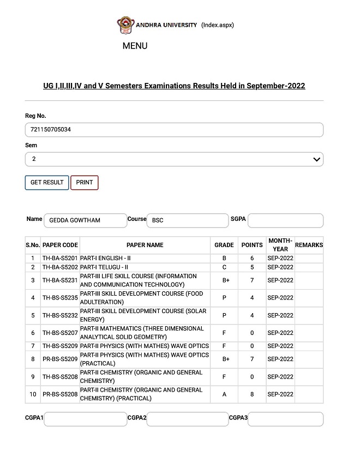The image size is (348, 450).
Task: Click the Solar Energy paper name
Action: point(143,315)
